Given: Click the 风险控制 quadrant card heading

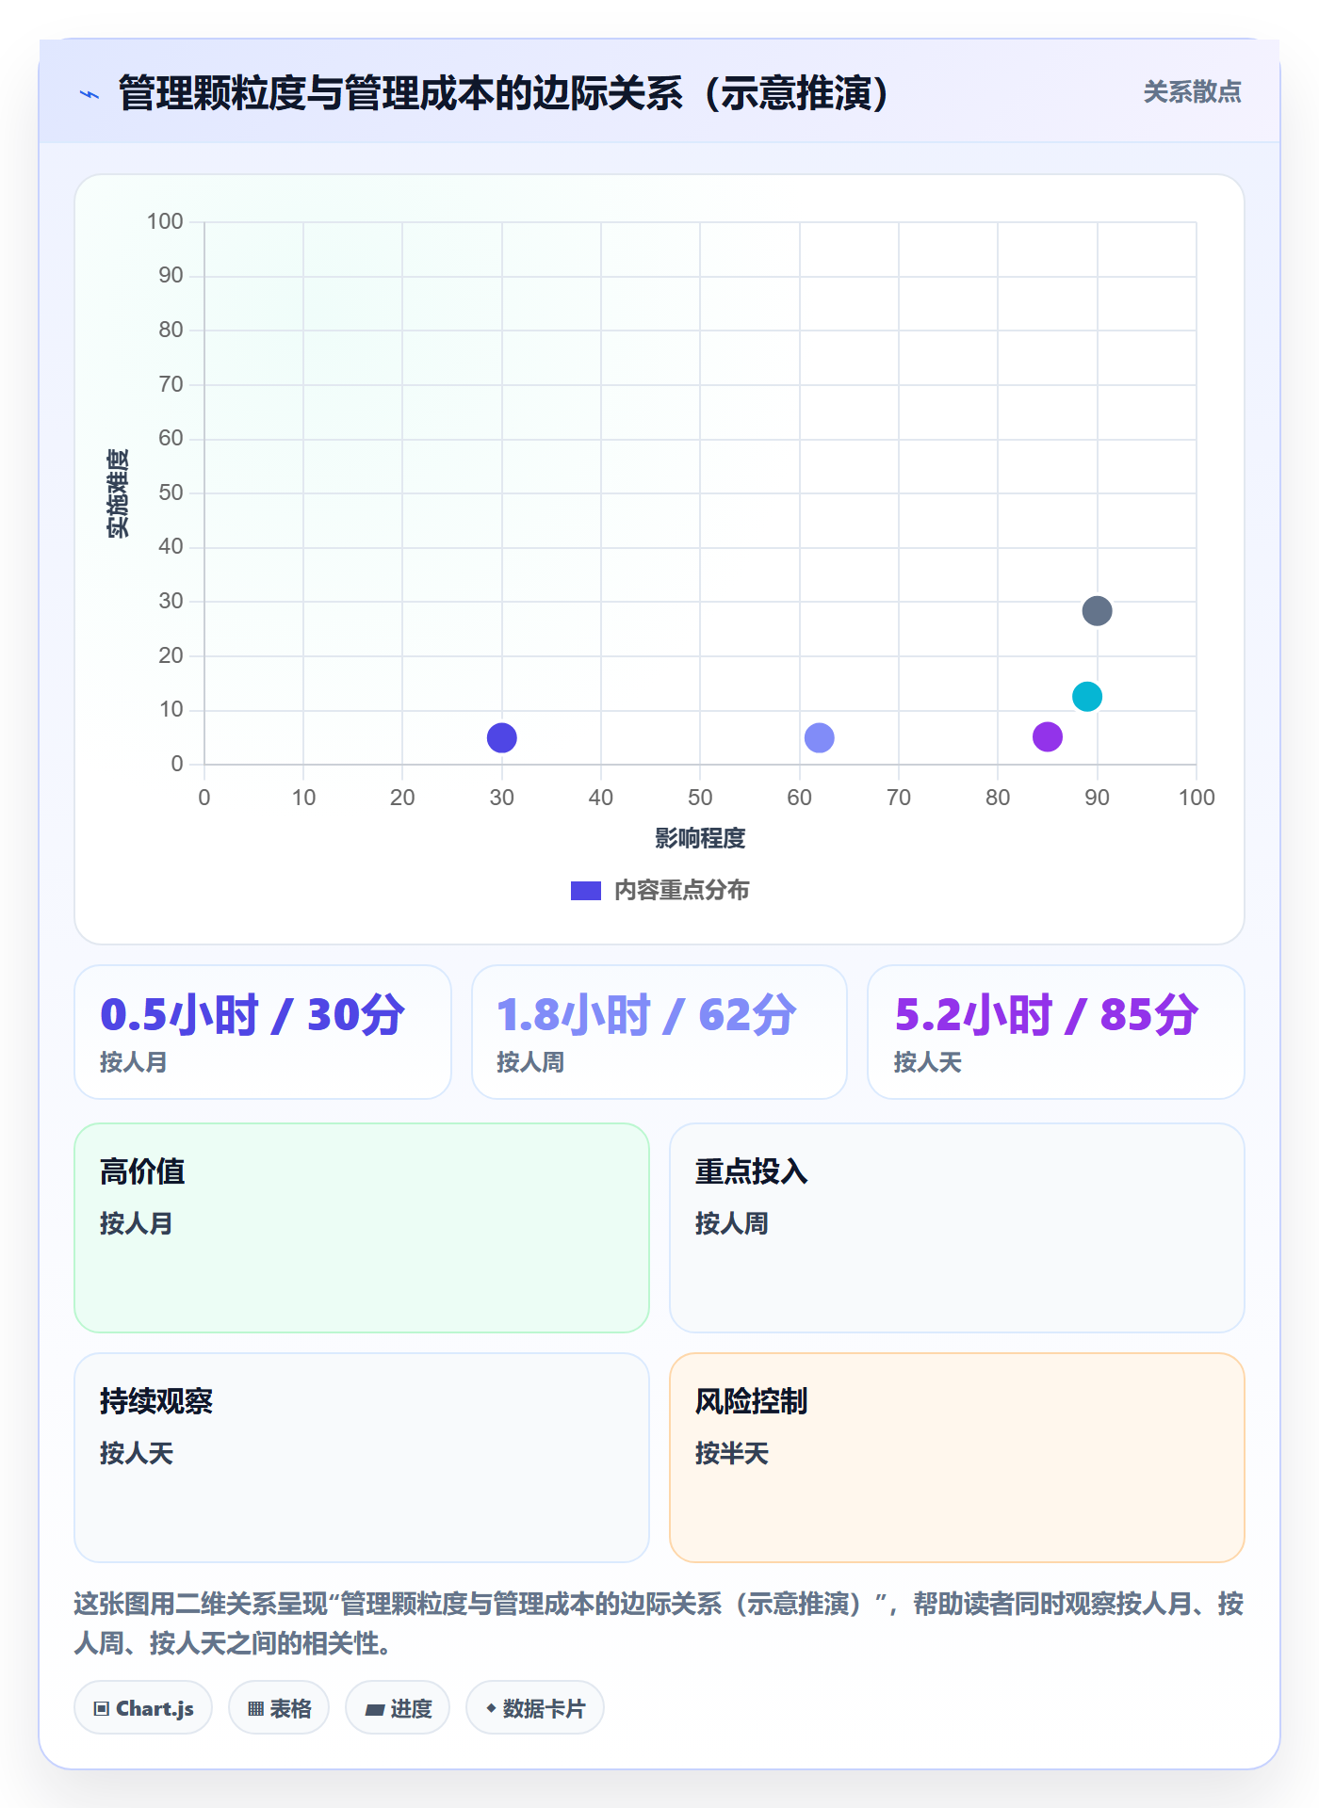Looking at the screenshot, I should pyautogui.click(x=752, y=1401).
